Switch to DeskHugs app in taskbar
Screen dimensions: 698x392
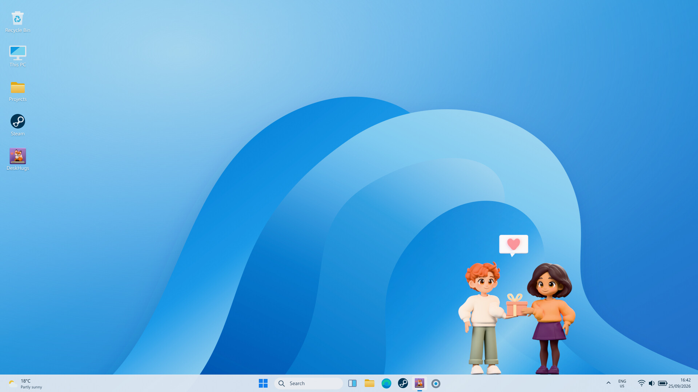tap(420, 383)
